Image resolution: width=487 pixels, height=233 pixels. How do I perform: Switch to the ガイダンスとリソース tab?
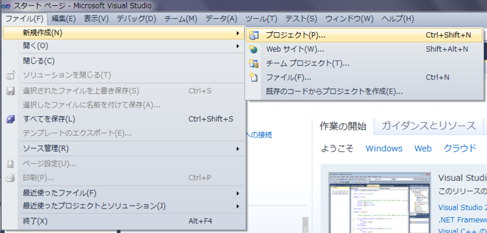(429, 126)
